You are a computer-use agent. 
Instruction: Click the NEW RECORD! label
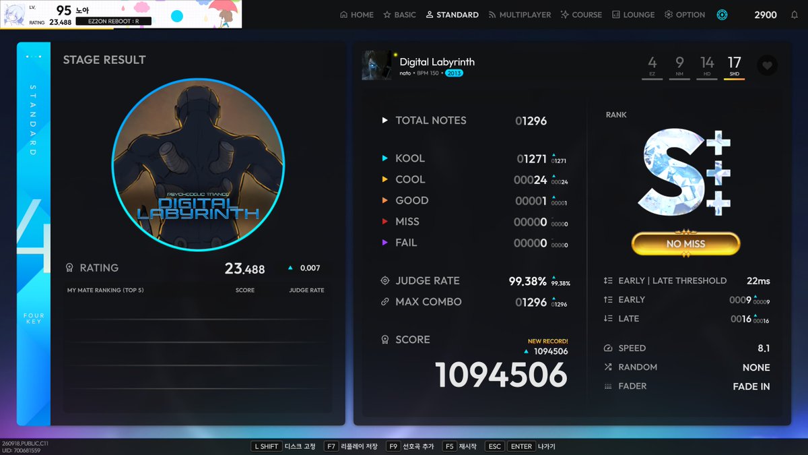point(548,341)
